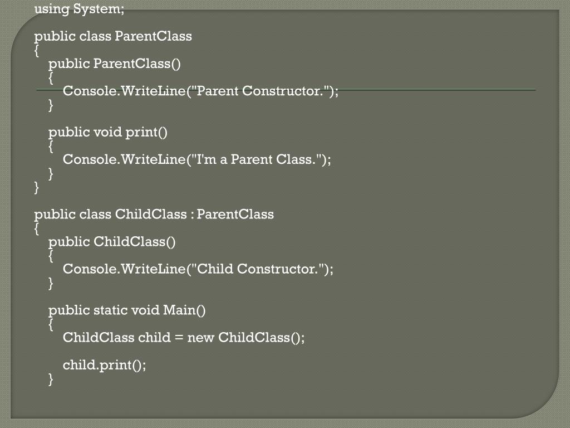Image resolution: width=570 pixels, height=428 pixels.
Task: Click the 'public ParentClass()' constructor line
Action: point(115,64)
